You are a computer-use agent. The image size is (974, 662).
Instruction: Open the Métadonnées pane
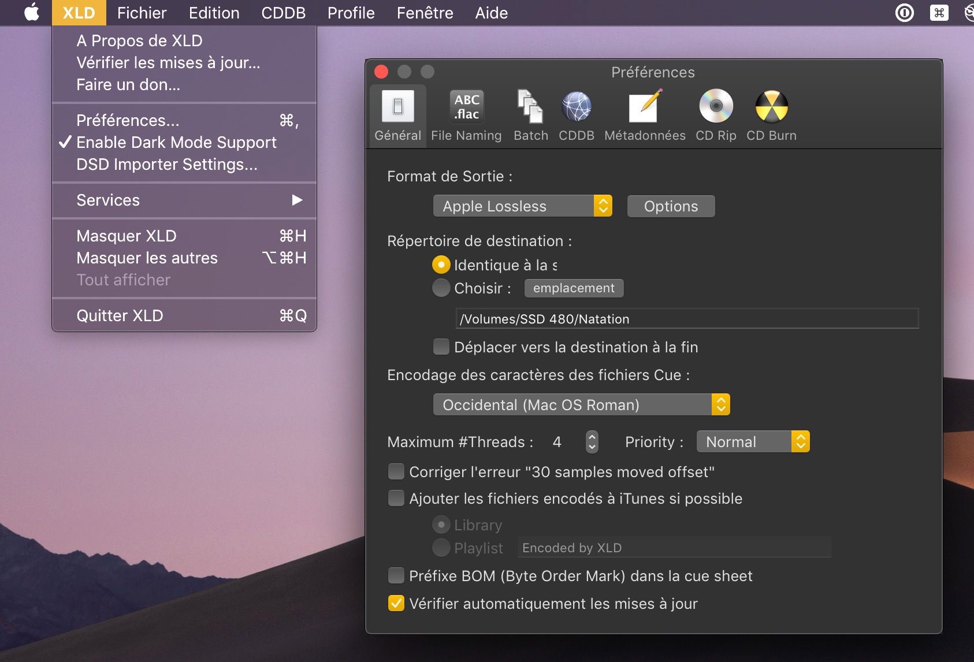644,114
